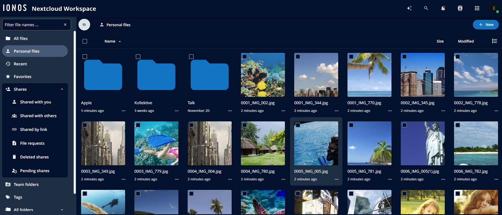Open the notifications bell
The width and height of the screenshot is (502, 215).
click(443, 8)
